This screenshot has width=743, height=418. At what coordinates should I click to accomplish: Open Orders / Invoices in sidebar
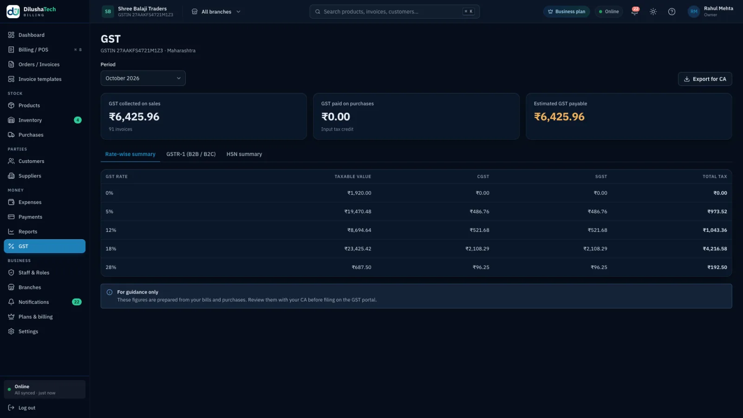point(45,65)
